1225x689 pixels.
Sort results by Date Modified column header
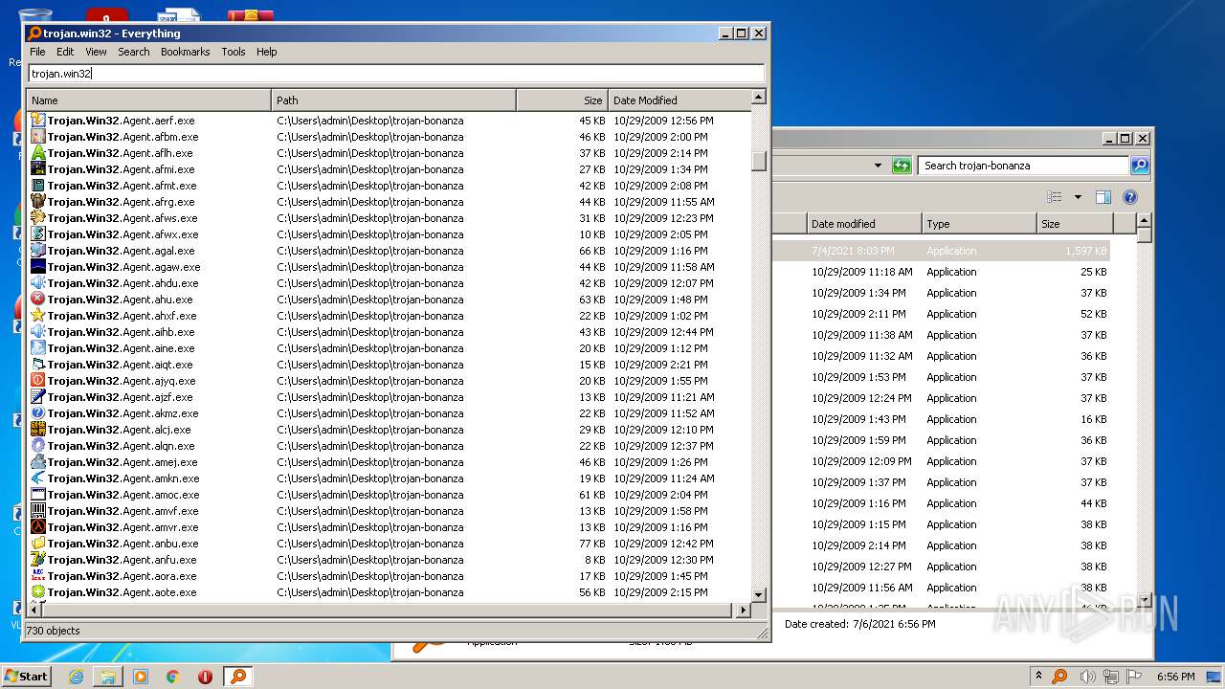tap(679, 100)
